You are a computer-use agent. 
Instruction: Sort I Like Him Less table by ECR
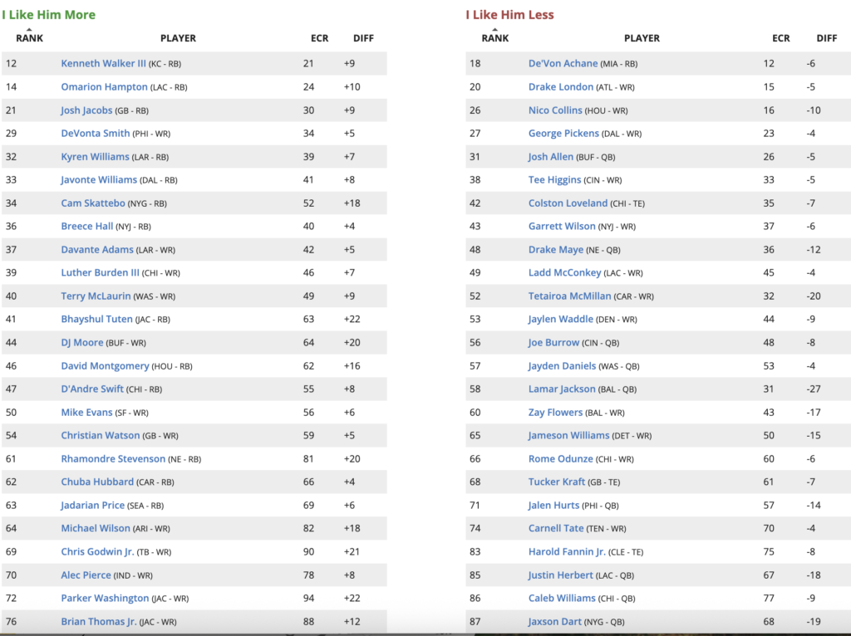(x=781, y=38)
